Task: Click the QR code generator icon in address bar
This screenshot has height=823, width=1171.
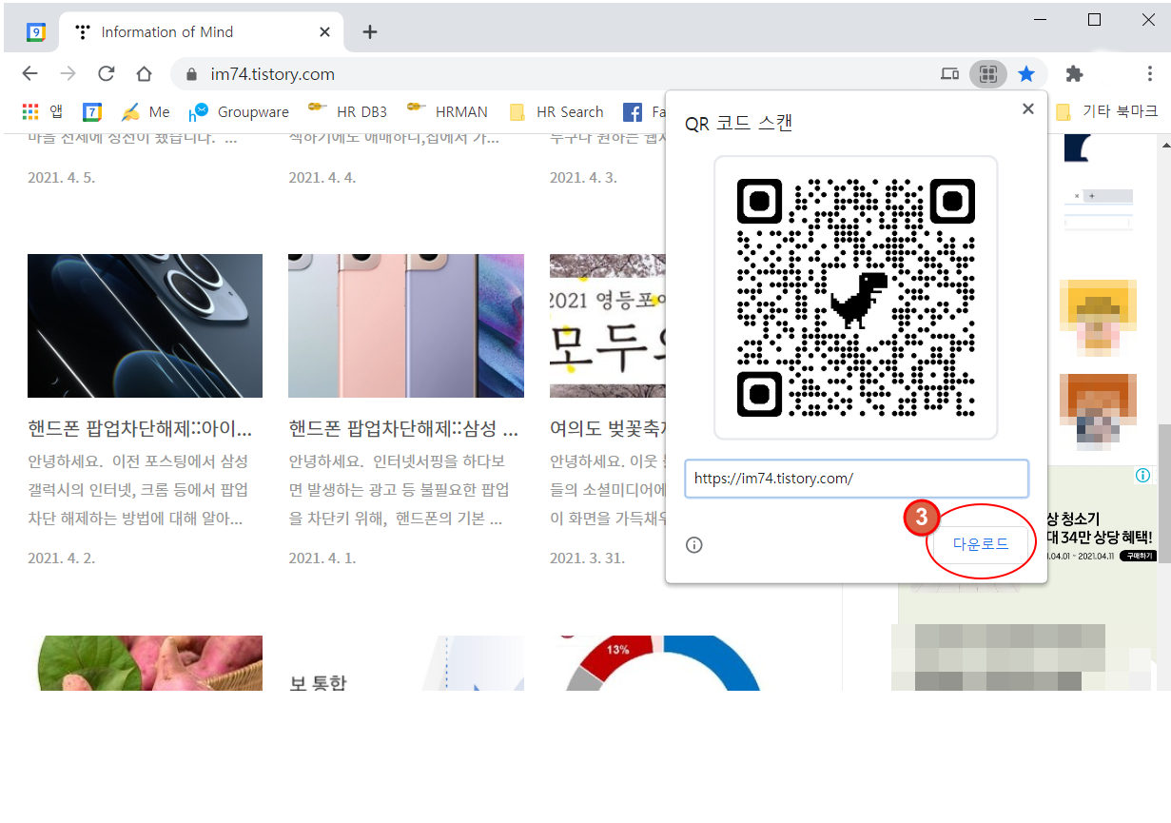Action: pos(988,74)
